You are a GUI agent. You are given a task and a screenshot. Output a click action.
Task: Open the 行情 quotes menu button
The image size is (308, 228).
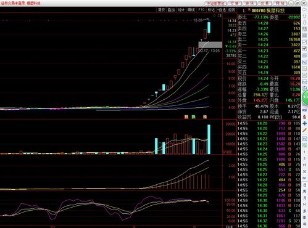click(235, 3)
